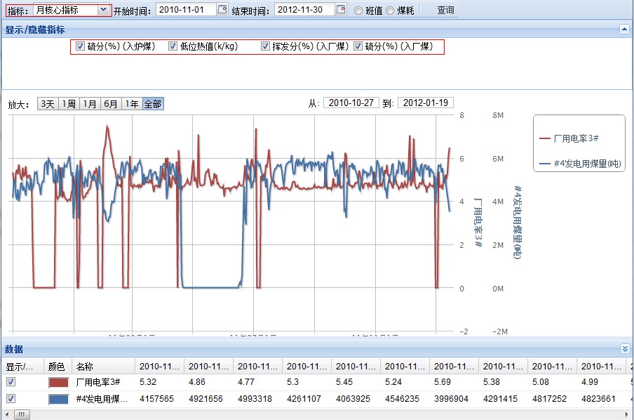This screenshot has height=420, width=634.
Task: Click cell value 4157565
Action: coord(156,399)
